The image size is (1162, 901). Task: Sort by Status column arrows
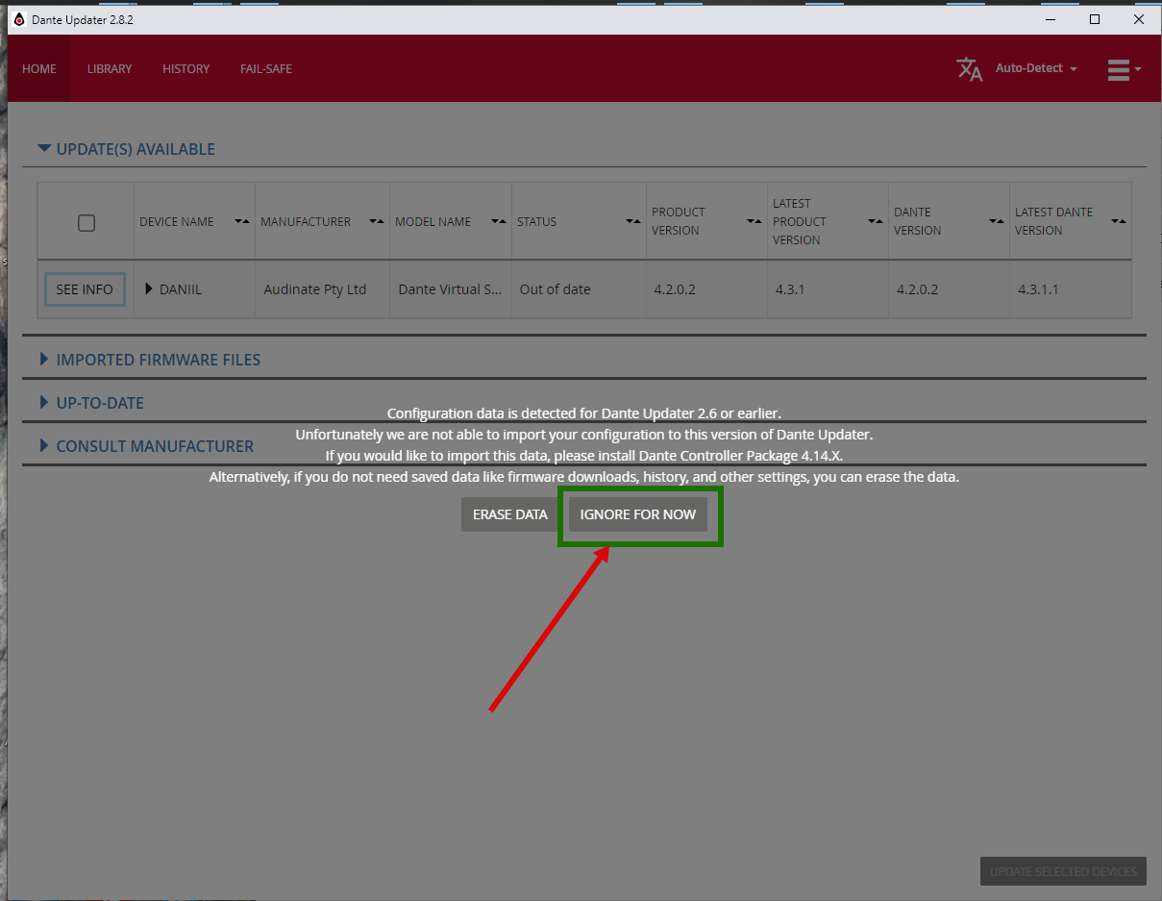[x=632, y=221]
